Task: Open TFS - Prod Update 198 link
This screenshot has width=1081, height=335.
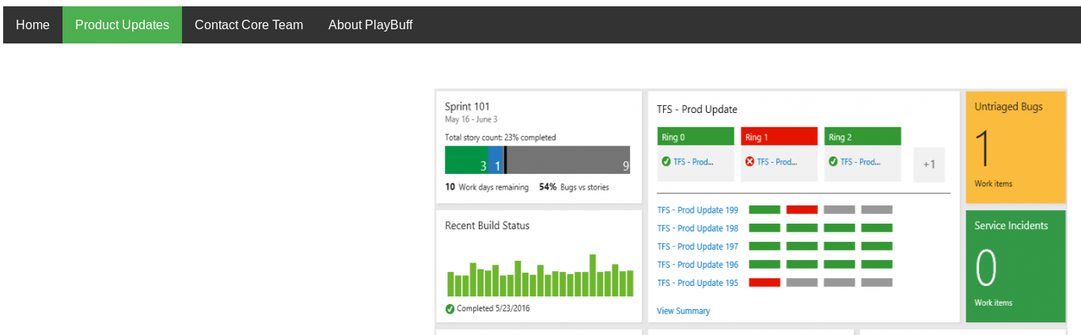Action: (x=697, y=228)
